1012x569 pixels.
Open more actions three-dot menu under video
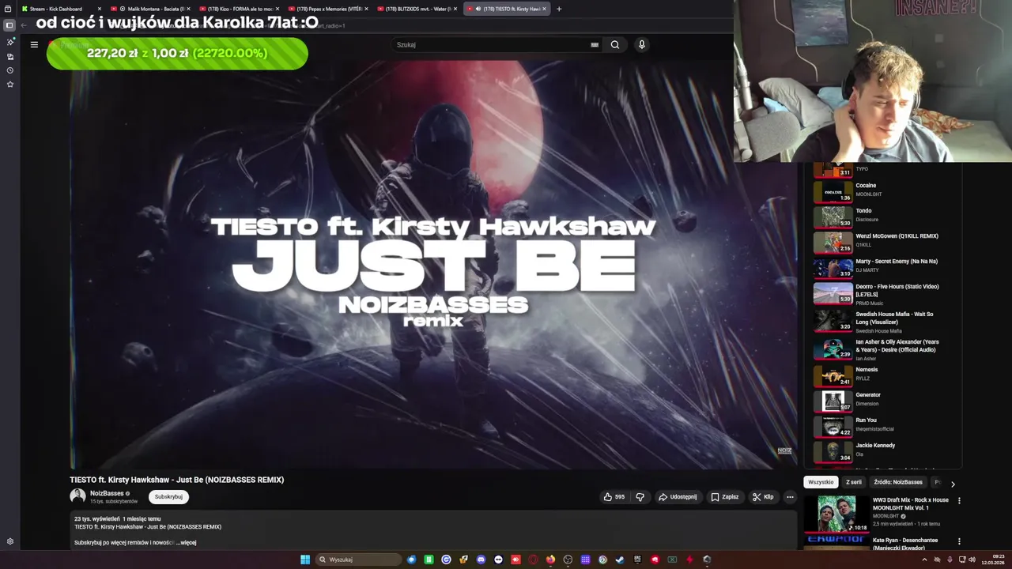pos(790,497)
